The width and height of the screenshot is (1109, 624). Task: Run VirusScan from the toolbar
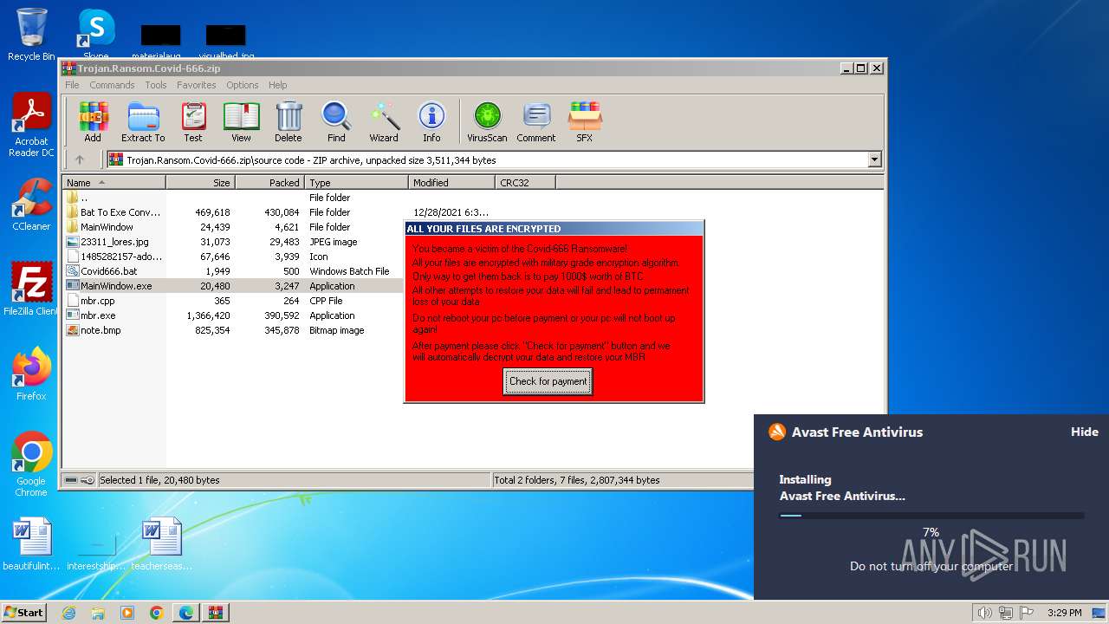pyautogui.click(x=487, y=122)
